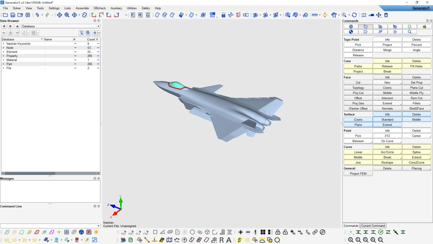Screen dimensions: 433x244
Task: Switch to the Current Command tab
Action: point(373,226)
